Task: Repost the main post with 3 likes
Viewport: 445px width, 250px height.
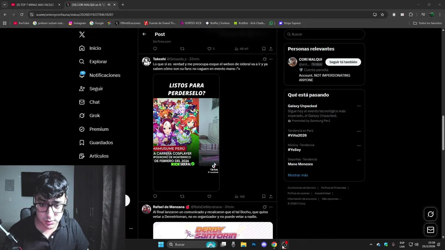Action: pyautogui.click(x=182, y=49)
